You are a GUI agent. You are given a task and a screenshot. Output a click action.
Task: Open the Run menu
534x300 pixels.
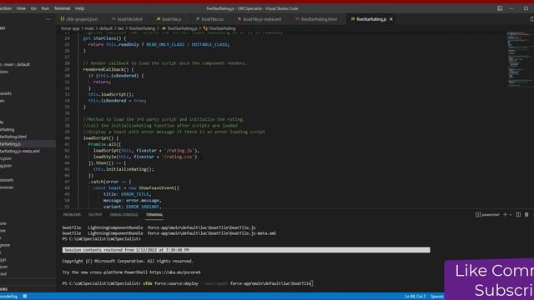pyautogui.click(x=45, y=8)
